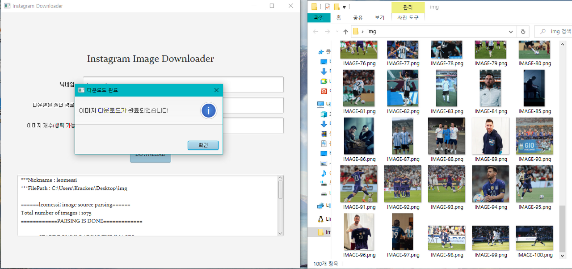
Task: Click Explorer's folder icon in title bar
Action: [314, 7]
